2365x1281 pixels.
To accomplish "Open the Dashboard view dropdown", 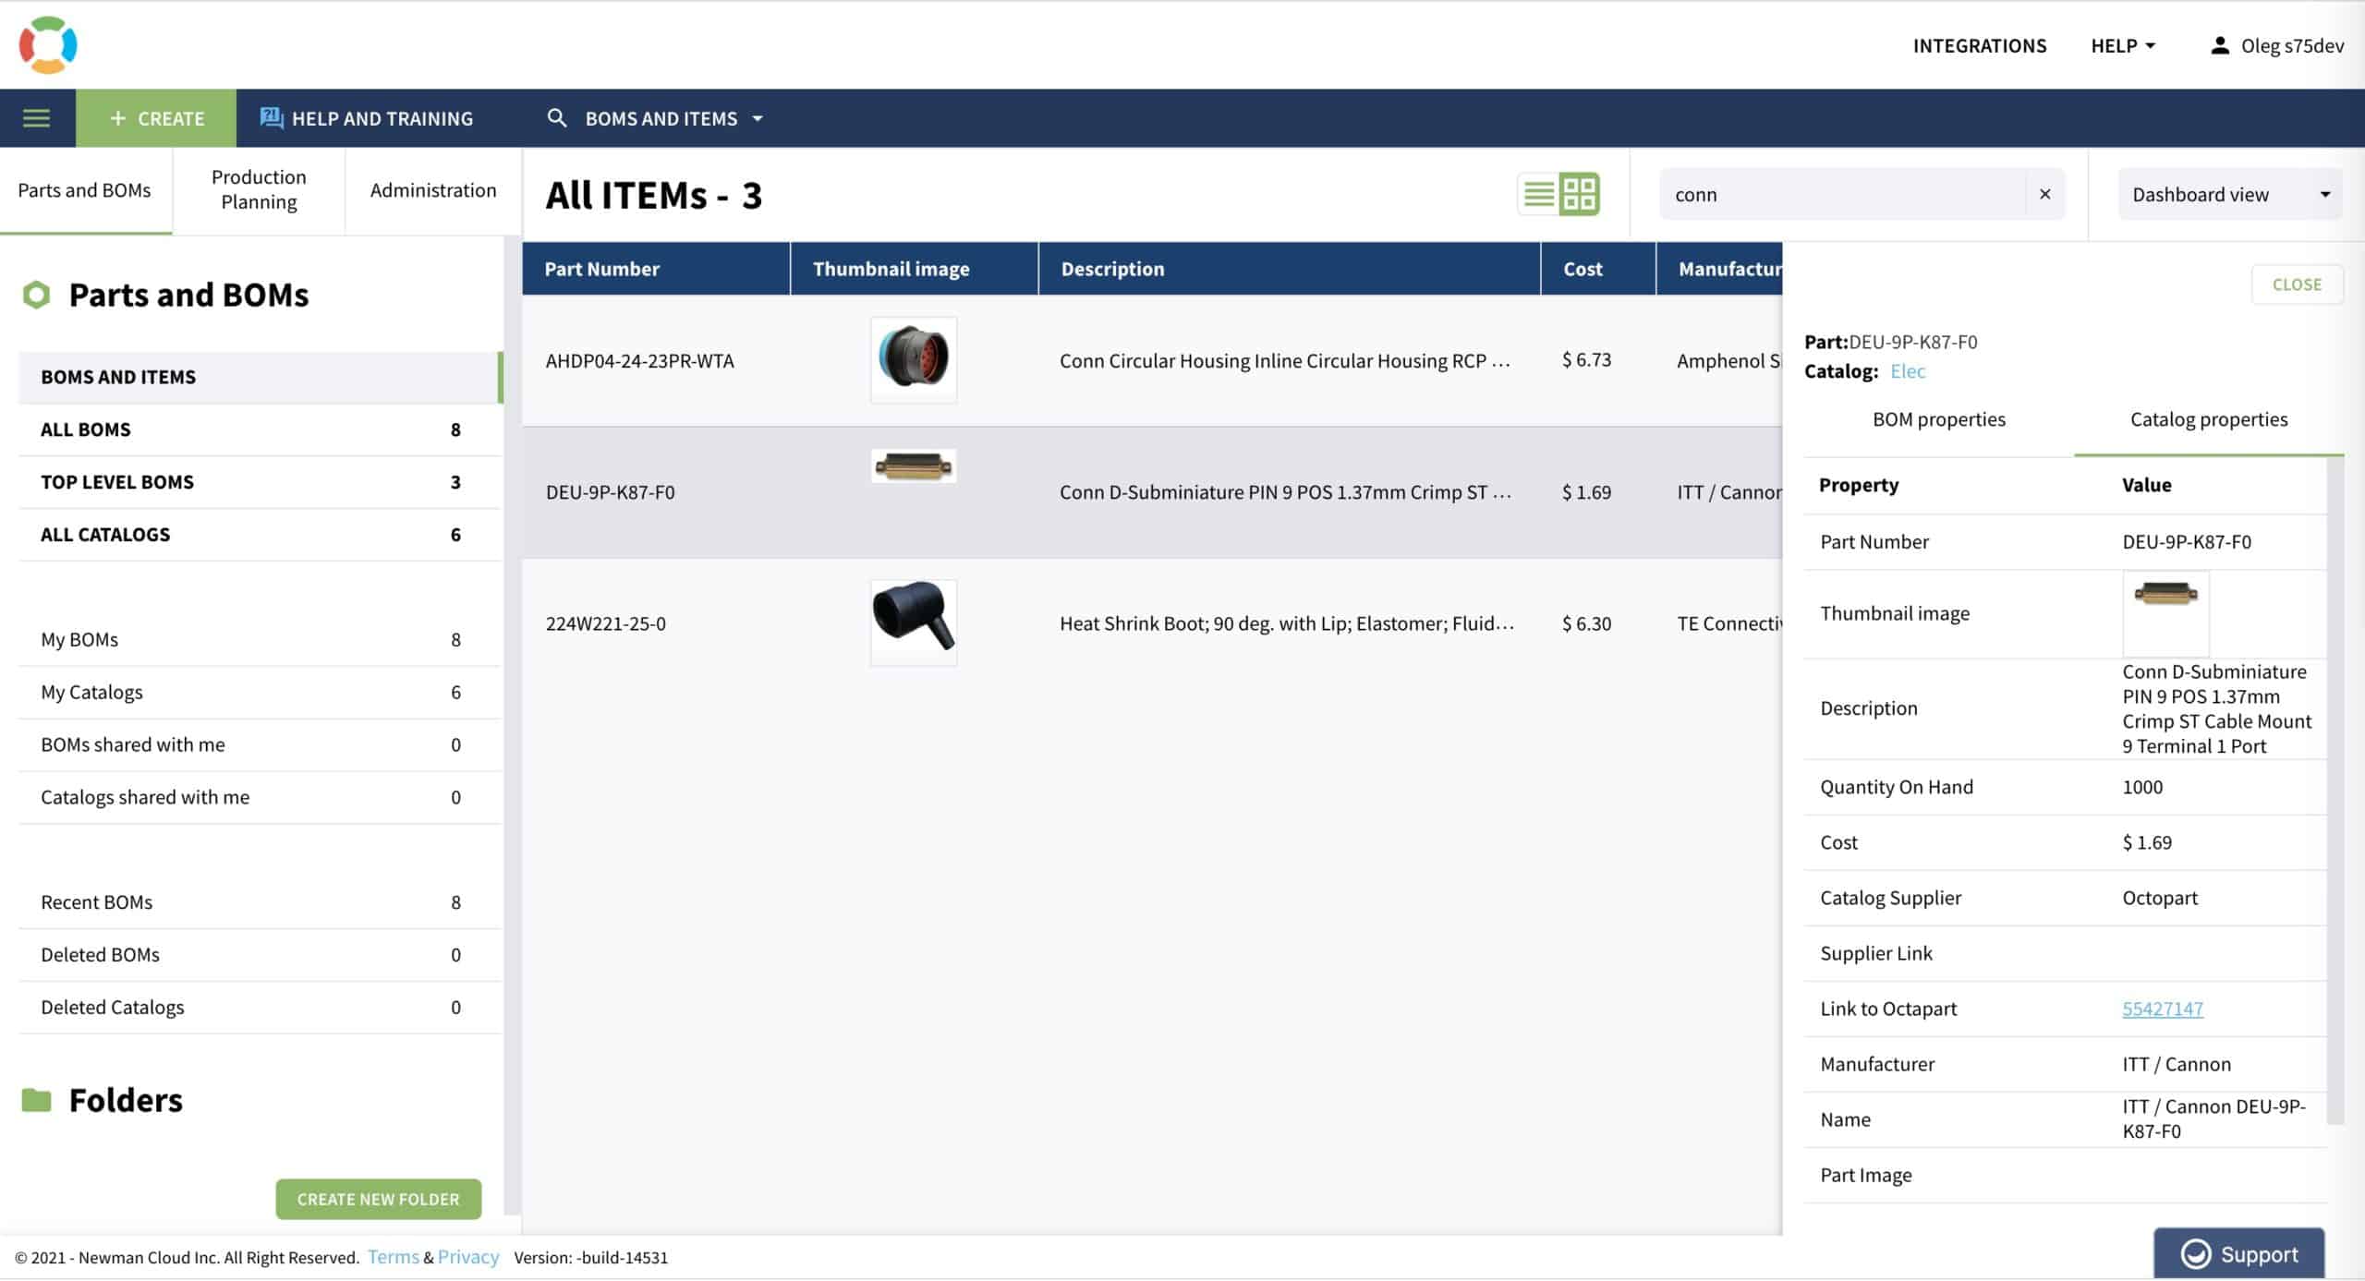I will (x=2229, y=194).
